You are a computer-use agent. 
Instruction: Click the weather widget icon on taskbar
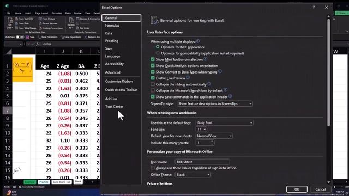pos(9,192)
